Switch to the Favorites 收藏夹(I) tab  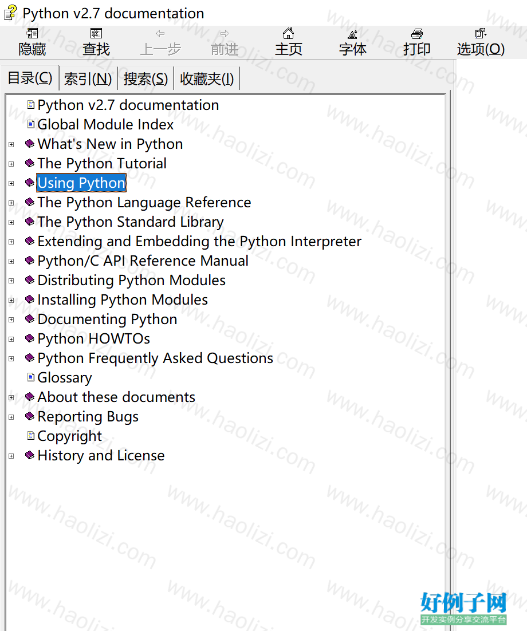207,78
